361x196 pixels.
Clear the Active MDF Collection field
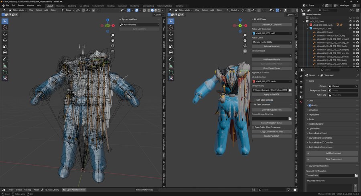pyautogui.click(x=290, y=33)
